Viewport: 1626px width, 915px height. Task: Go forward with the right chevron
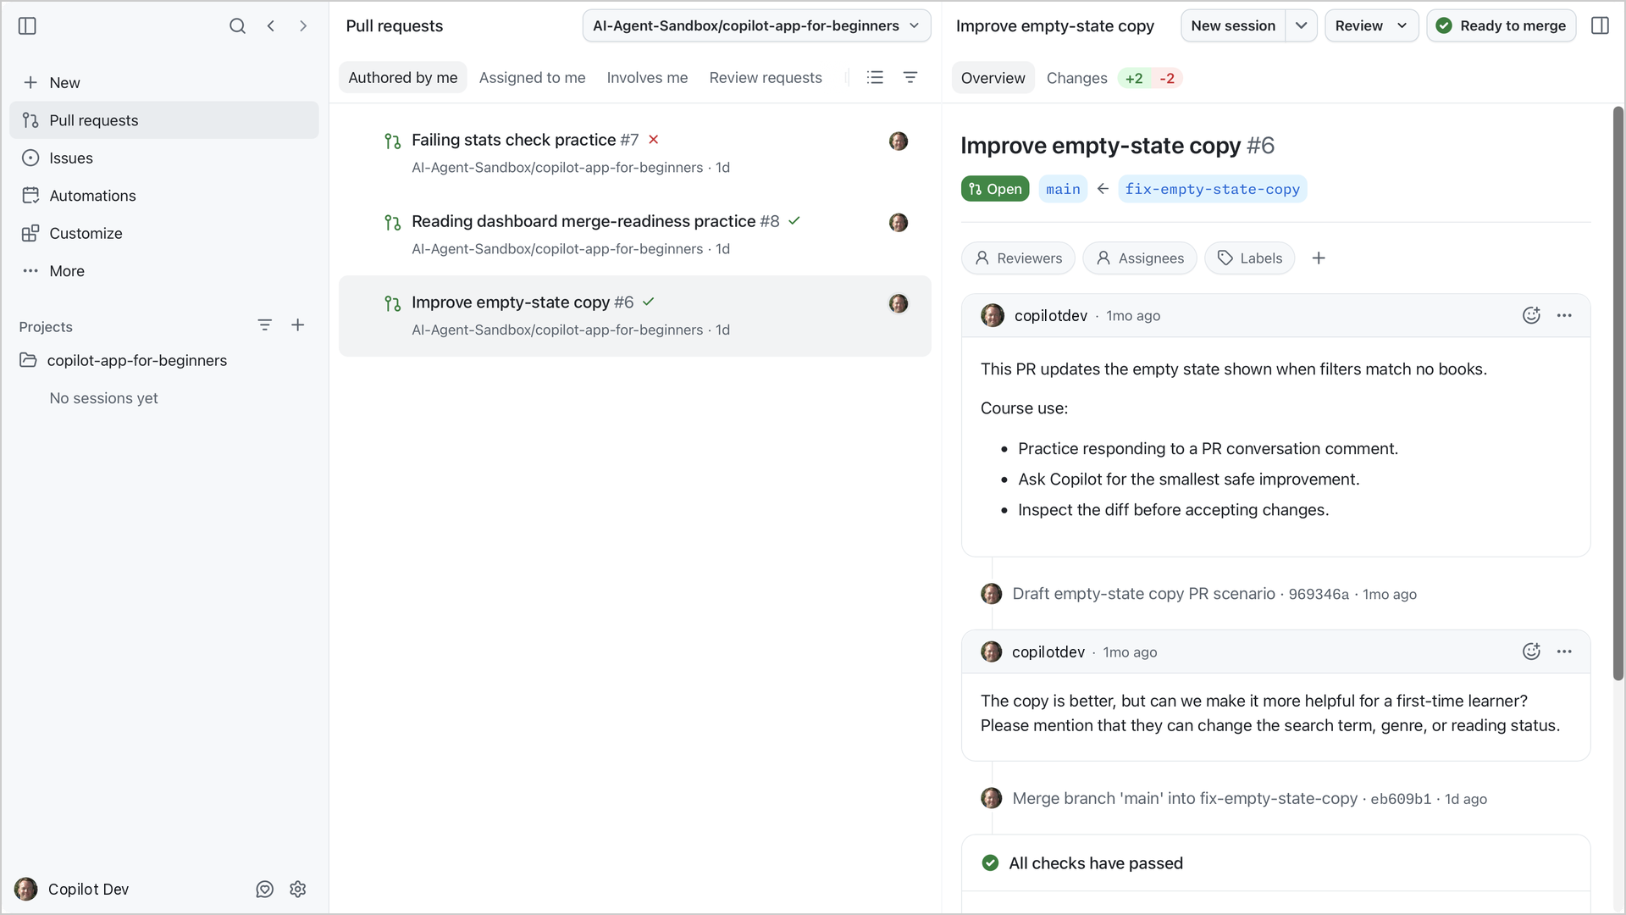pyautogui.click(x=303, y=26)
